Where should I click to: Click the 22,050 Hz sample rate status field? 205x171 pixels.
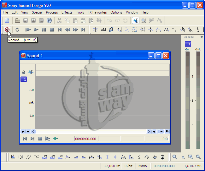pyautogui.click(x=111, y=166)
